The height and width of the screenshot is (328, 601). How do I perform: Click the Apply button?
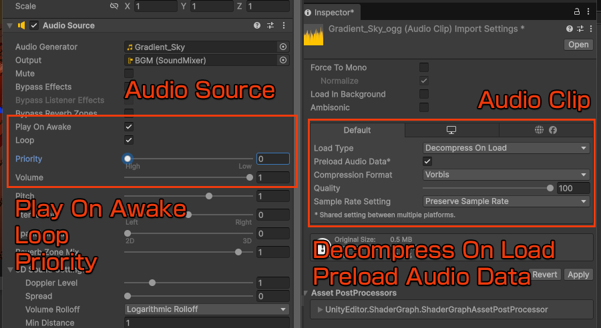tap(578, 275)
